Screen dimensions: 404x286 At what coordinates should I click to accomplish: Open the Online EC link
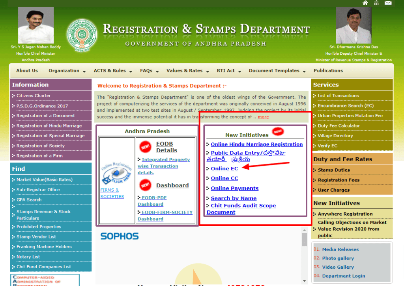coord(224,168)
